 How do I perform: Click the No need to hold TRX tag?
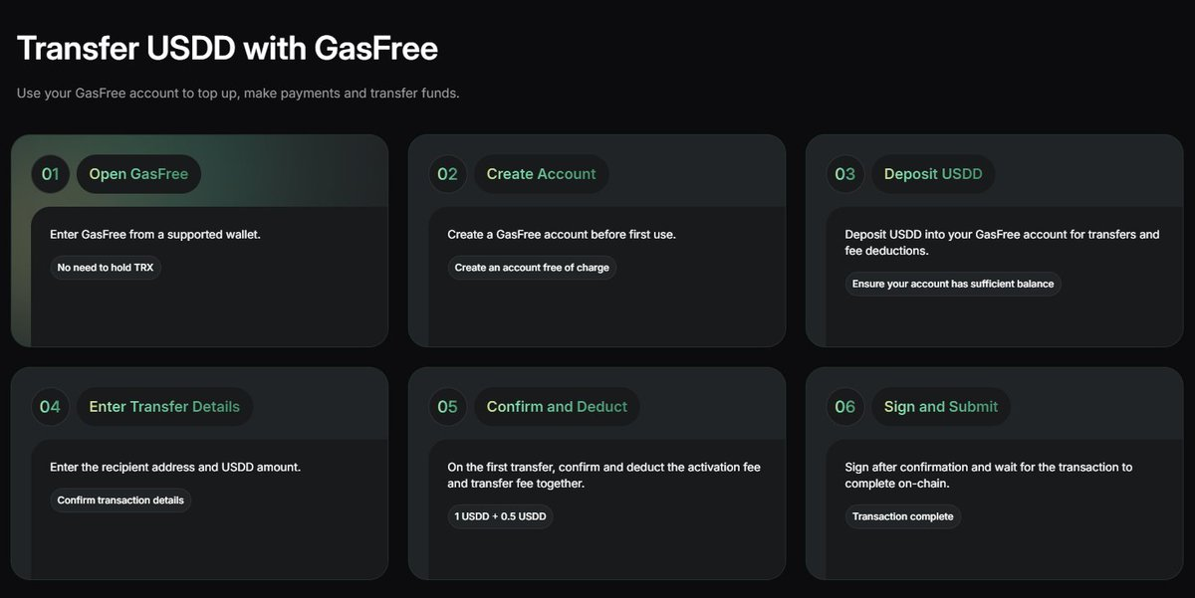pyautogui.click(x=106, y=268)
